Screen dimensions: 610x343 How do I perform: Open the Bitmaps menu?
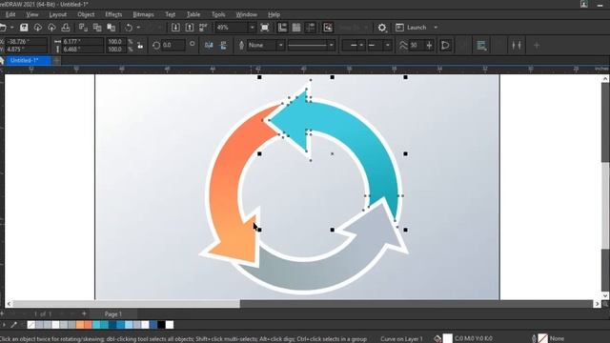point(143,14)
